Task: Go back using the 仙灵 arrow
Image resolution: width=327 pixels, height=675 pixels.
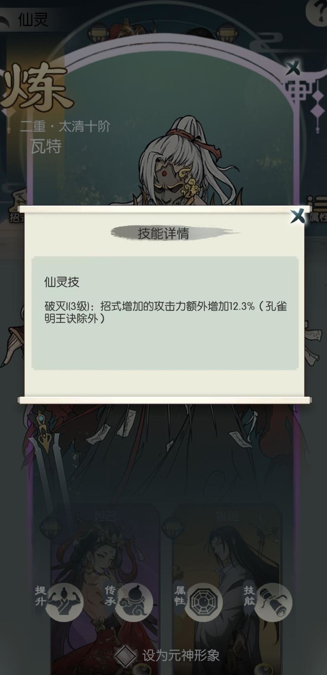Action: (8, 20)
